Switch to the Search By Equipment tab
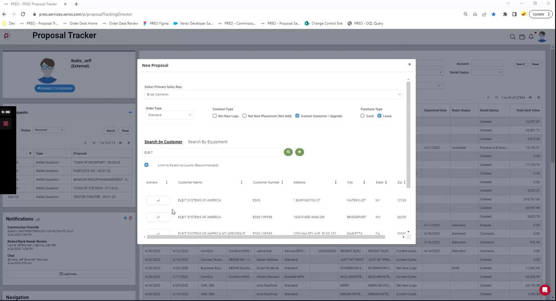Screen dimensions: 556x301 (x=208, y=142)
